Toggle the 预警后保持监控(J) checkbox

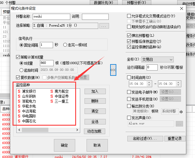pos(129,41)
